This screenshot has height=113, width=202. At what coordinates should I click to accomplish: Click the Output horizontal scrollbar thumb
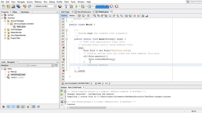(x=88, y=108)
